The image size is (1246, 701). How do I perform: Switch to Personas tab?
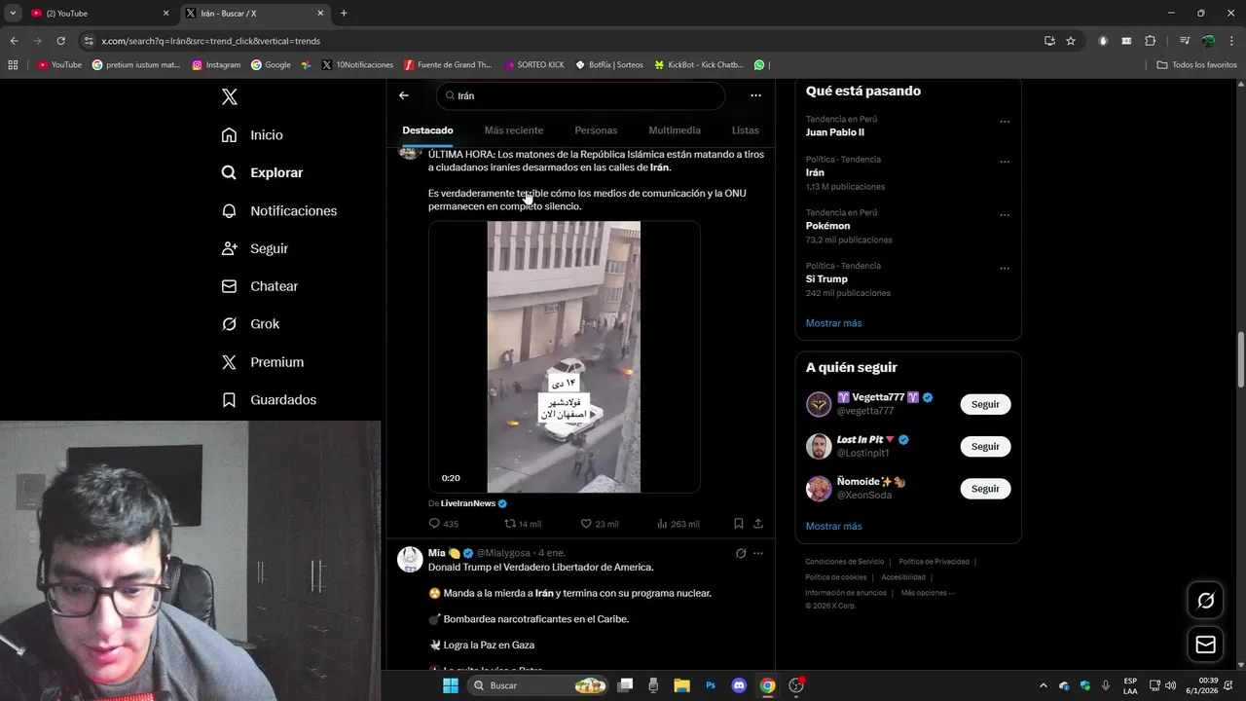click(596, 130)
